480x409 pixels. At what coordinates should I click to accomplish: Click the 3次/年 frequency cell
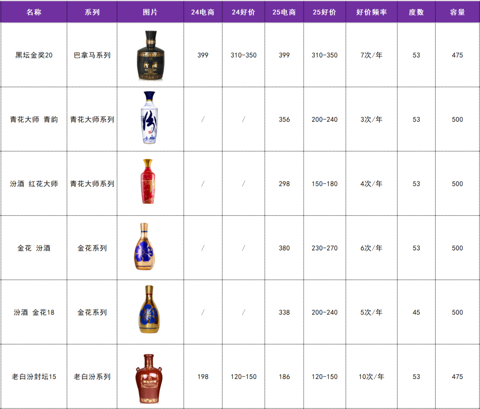(372, 120)
